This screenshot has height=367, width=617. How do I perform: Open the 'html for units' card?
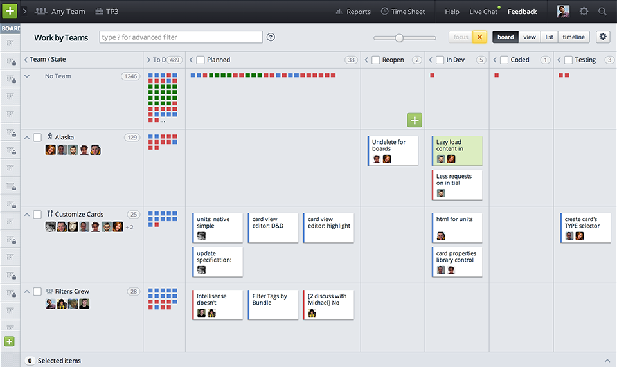click(457, 228)
